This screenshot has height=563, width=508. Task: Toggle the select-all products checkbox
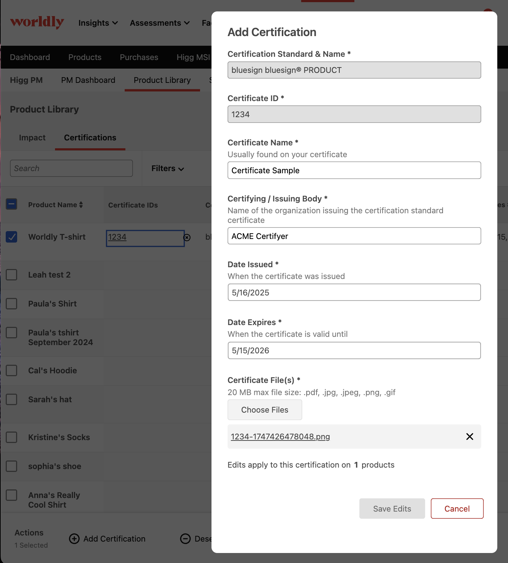pyautogui.click(x=11, y=204)
